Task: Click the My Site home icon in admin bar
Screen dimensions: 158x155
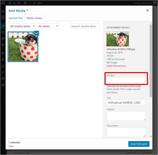Action: point(10,3)
